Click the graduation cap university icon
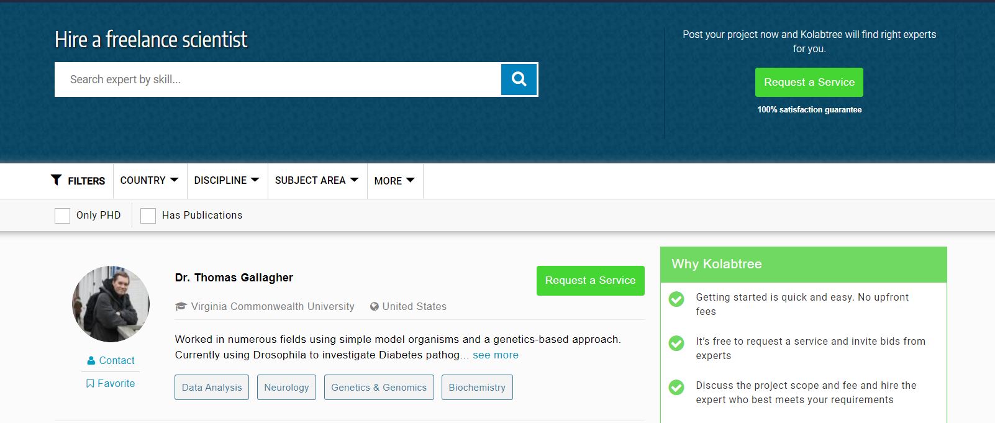The height and width of the screenshot is (423, 995). coord(181,306)
